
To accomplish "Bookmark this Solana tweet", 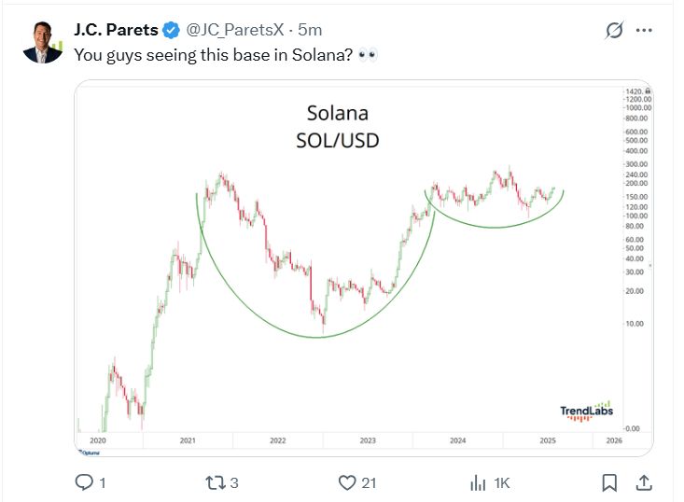I will click(x=608, y=482).
